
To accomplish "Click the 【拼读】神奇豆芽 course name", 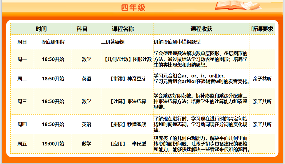I will point(128,79).
